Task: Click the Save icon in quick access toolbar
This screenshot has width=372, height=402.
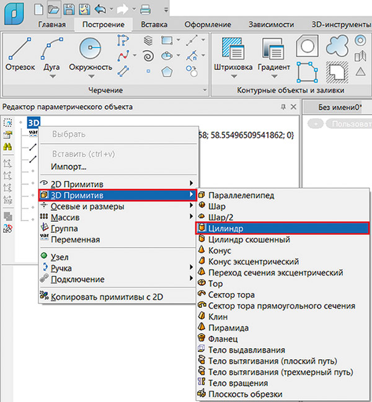Action: click(68, 9)
